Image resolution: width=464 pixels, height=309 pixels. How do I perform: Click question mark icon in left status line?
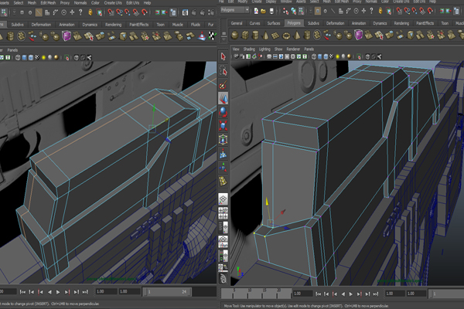80,12
